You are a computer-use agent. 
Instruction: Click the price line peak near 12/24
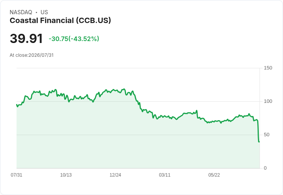pyautogui.click(x=124, y=89)
